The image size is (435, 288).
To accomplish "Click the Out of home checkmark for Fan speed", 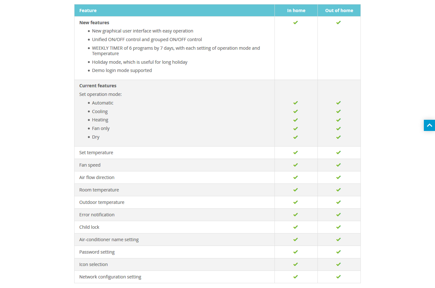I will tap(339, 165).
